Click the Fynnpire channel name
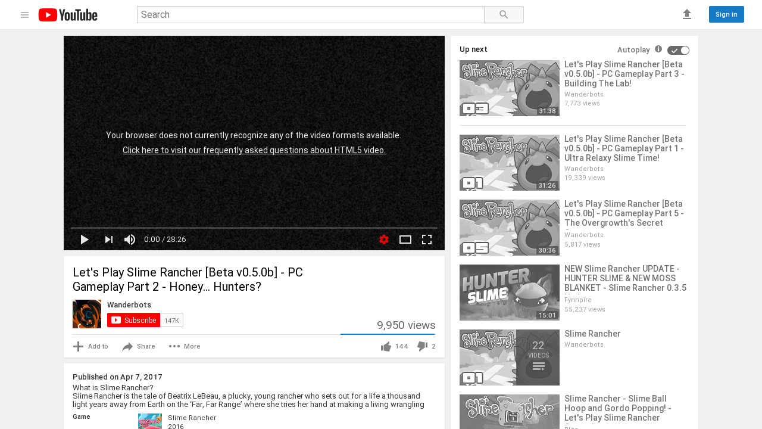 [578, 300]
